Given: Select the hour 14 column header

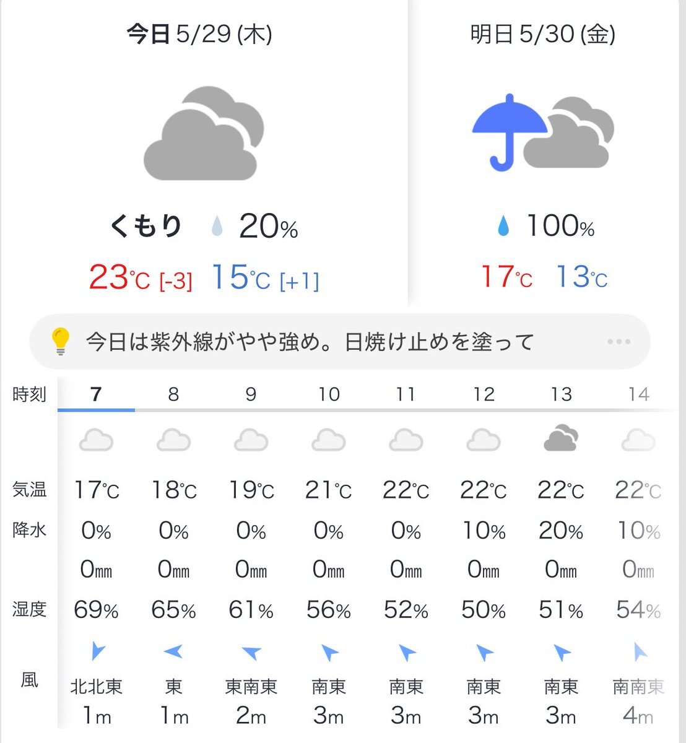Looking at the screenshot, I should click(x=638, y=394).
